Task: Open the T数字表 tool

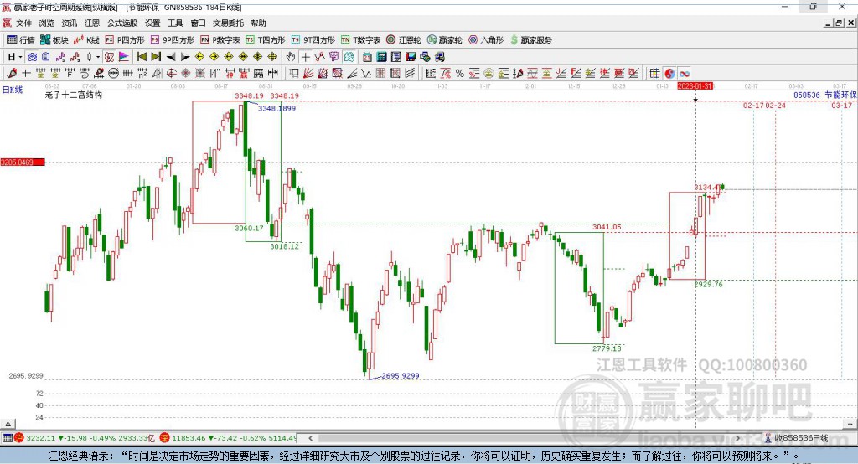Action: click(360, 40)
